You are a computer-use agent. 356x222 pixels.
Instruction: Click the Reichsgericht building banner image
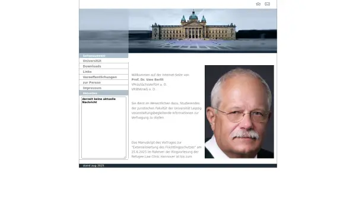[x=178, y=31]
